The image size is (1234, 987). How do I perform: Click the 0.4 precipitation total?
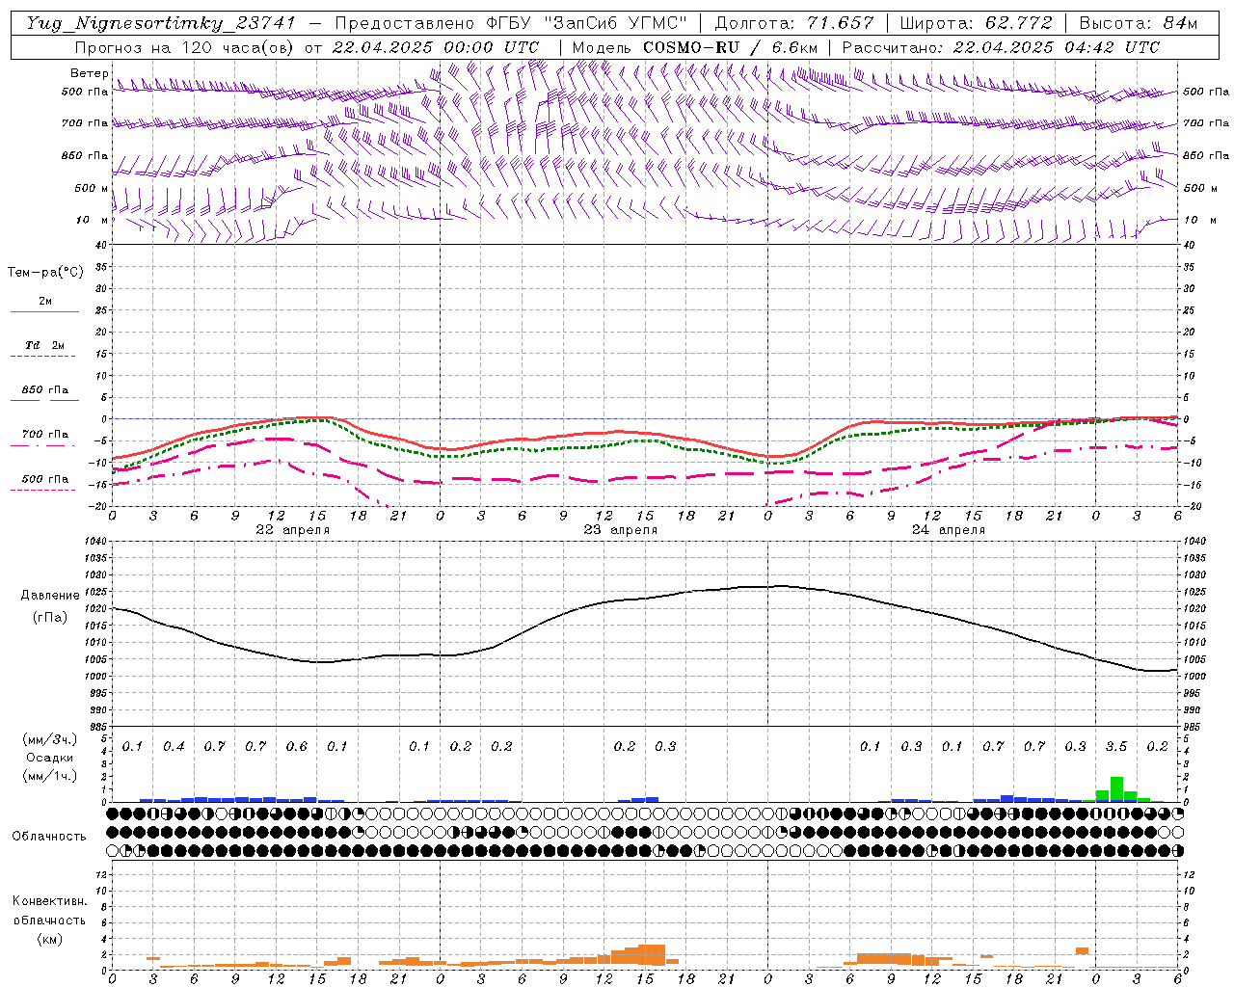pyautogui.click(x=174, y=747)
